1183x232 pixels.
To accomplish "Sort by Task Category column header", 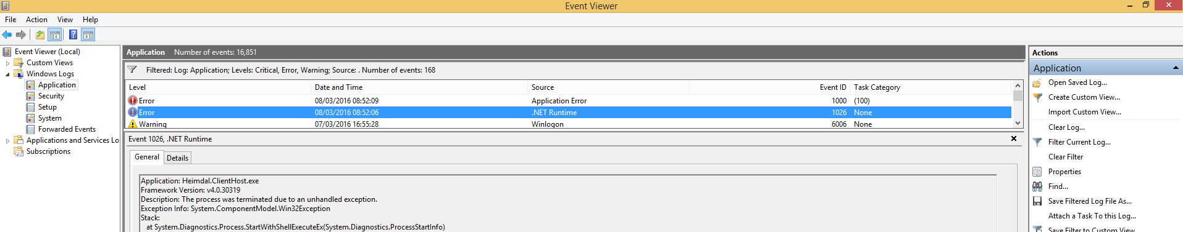I will 931,87.
